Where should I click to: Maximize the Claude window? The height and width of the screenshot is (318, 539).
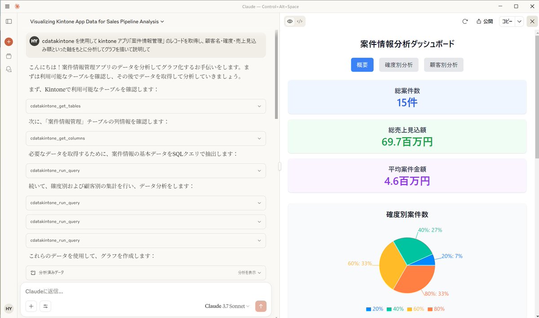tap(516, 6)
